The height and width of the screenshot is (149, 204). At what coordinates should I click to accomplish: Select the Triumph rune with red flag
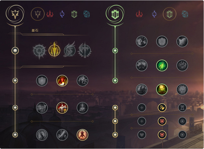(62, 80)
